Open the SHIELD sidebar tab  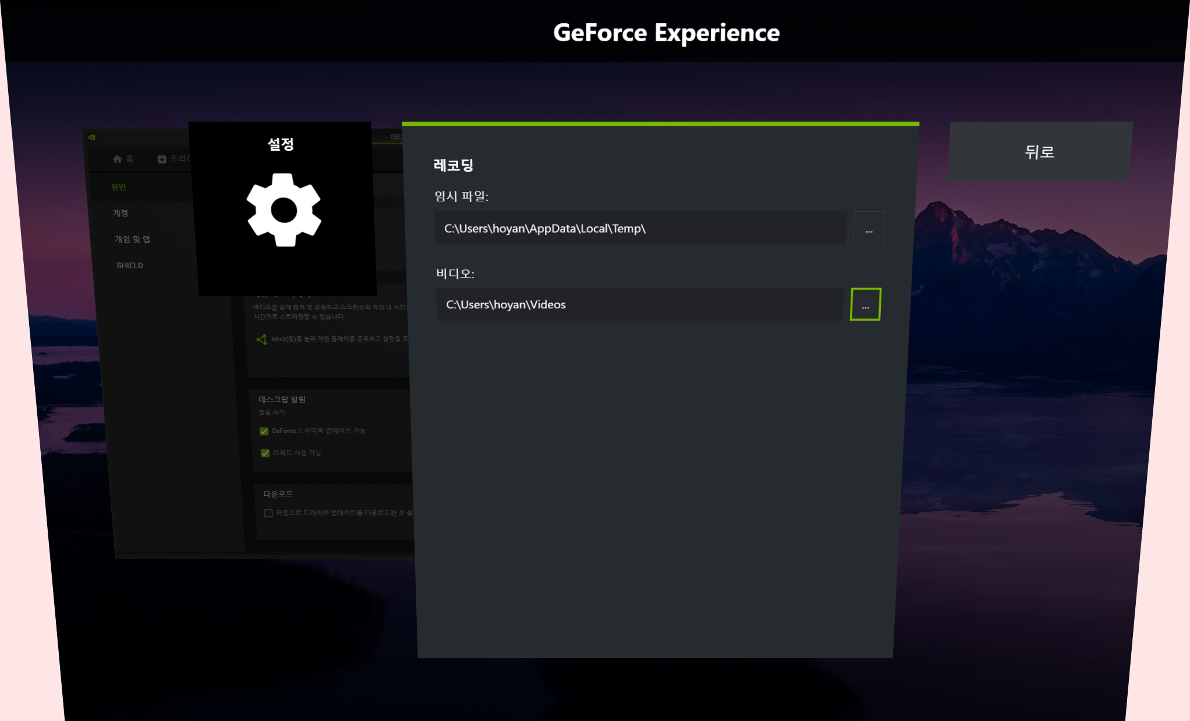coord(130,265)
